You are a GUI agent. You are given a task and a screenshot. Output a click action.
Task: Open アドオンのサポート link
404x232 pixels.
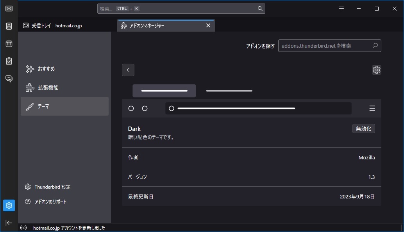click(x=50, y=202)
